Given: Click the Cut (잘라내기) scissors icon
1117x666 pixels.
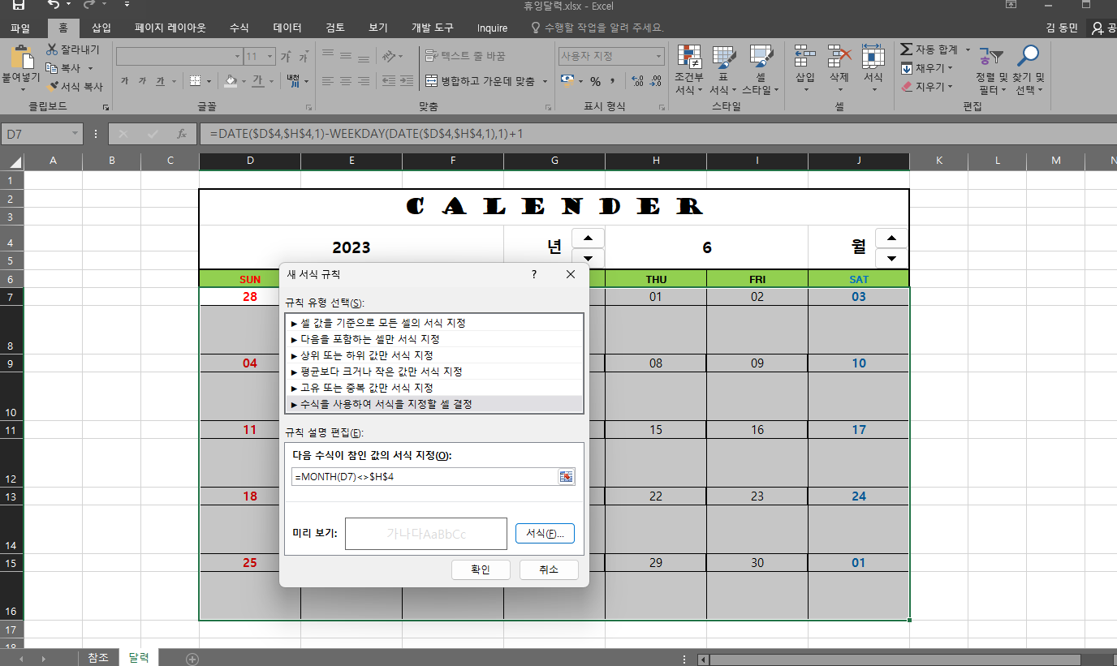Looking at the screenshot, I should (52, 50).
